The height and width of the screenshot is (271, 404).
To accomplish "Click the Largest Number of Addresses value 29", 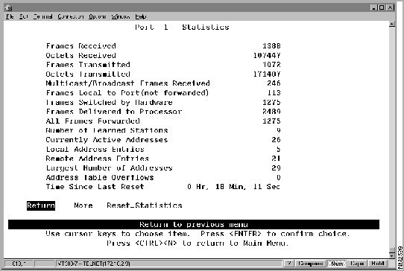I will (277, 168).
